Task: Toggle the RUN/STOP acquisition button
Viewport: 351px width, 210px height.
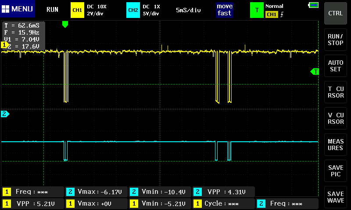Action: [336, 39]
